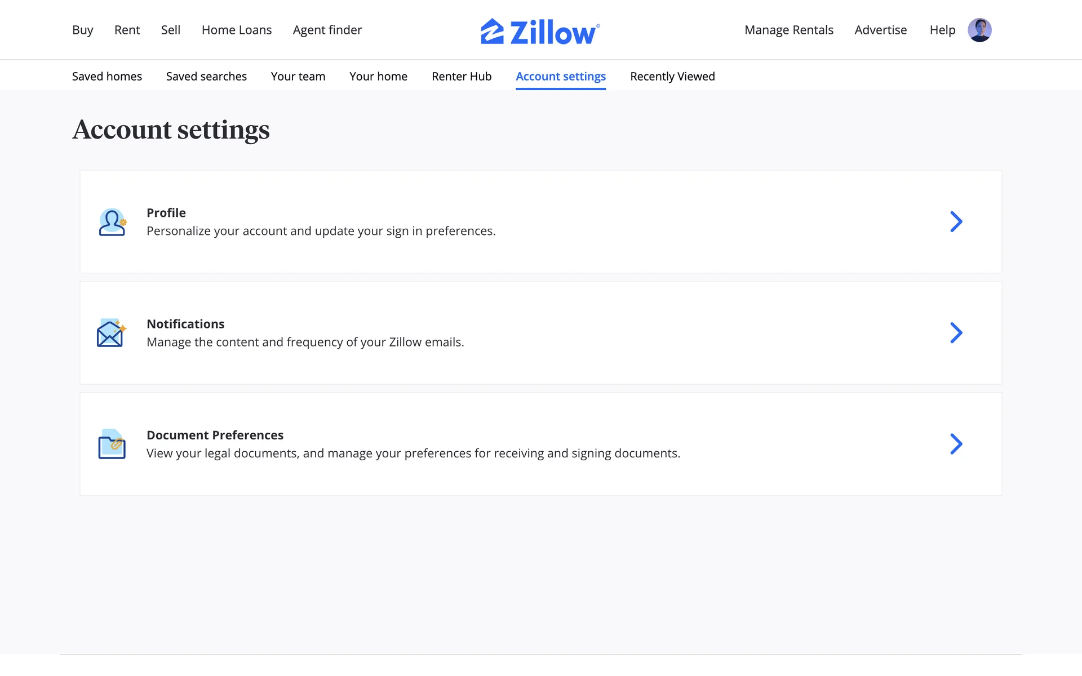Switch to the Saved homes tab
The height and width of the screenshot is (676, 1082).
(x=107, y=77)
